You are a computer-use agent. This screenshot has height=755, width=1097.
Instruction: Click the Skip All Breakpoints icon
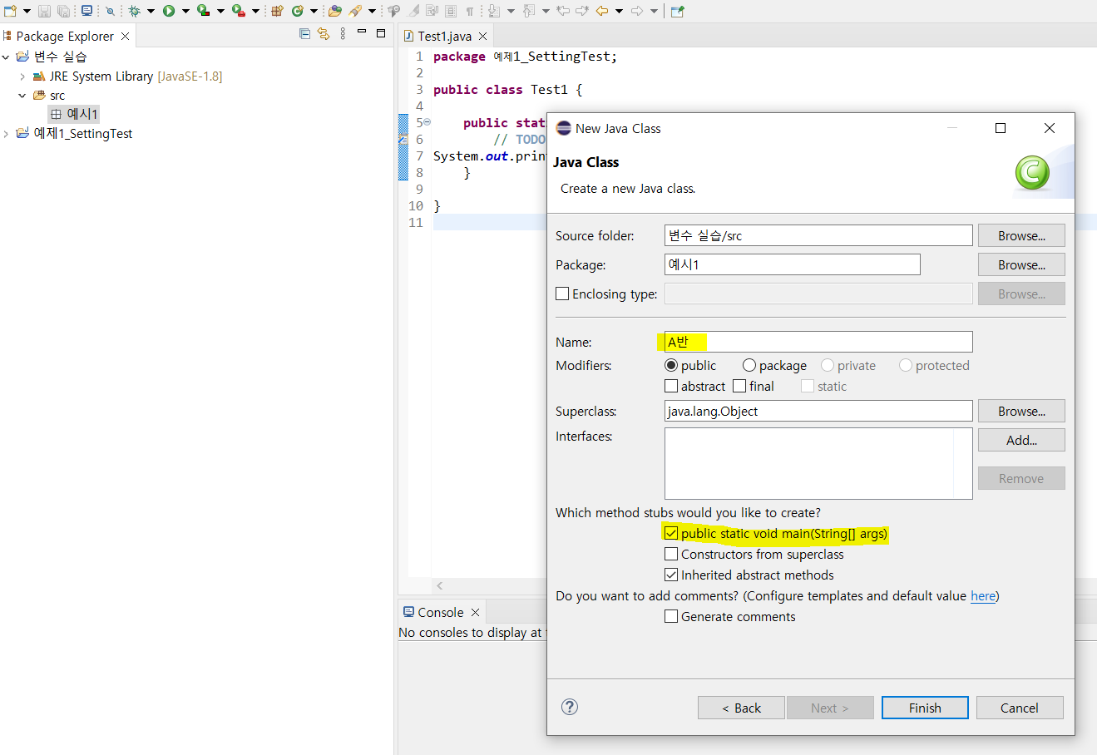pos(110,11)
